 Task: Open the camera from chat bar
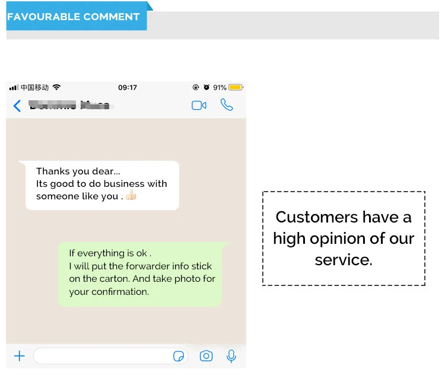click(x=206, y=356)
